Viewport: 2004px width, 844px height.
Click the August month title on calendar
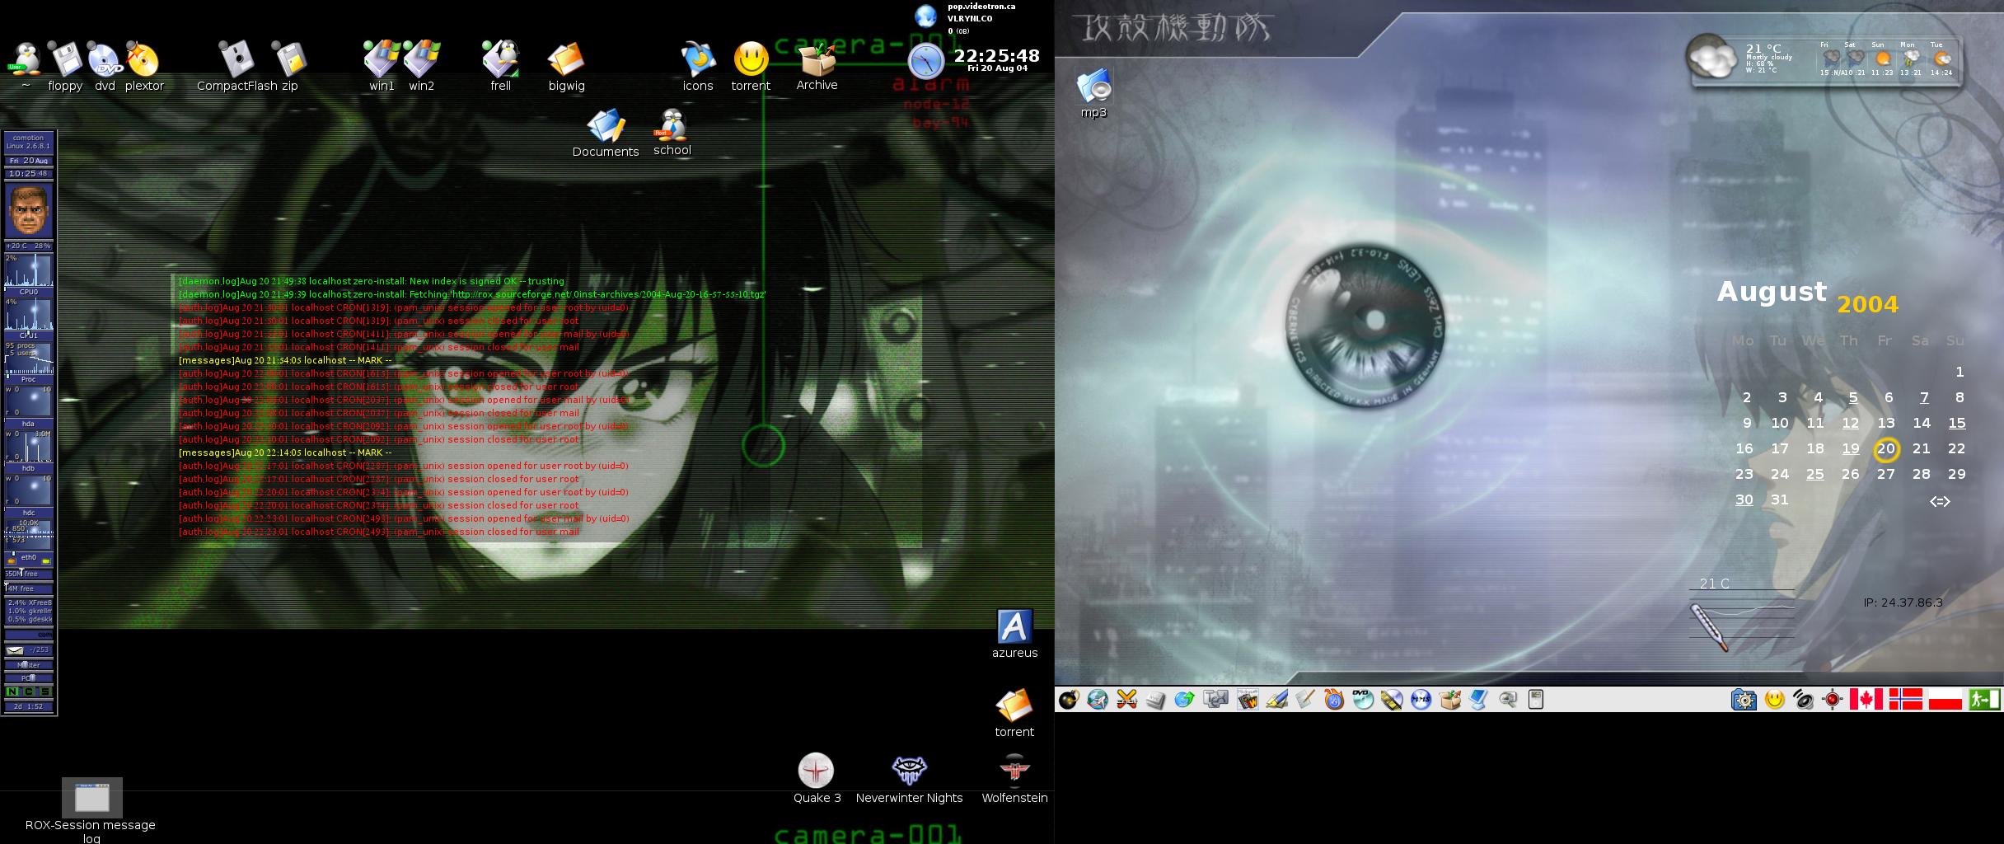coord(1772,292)
